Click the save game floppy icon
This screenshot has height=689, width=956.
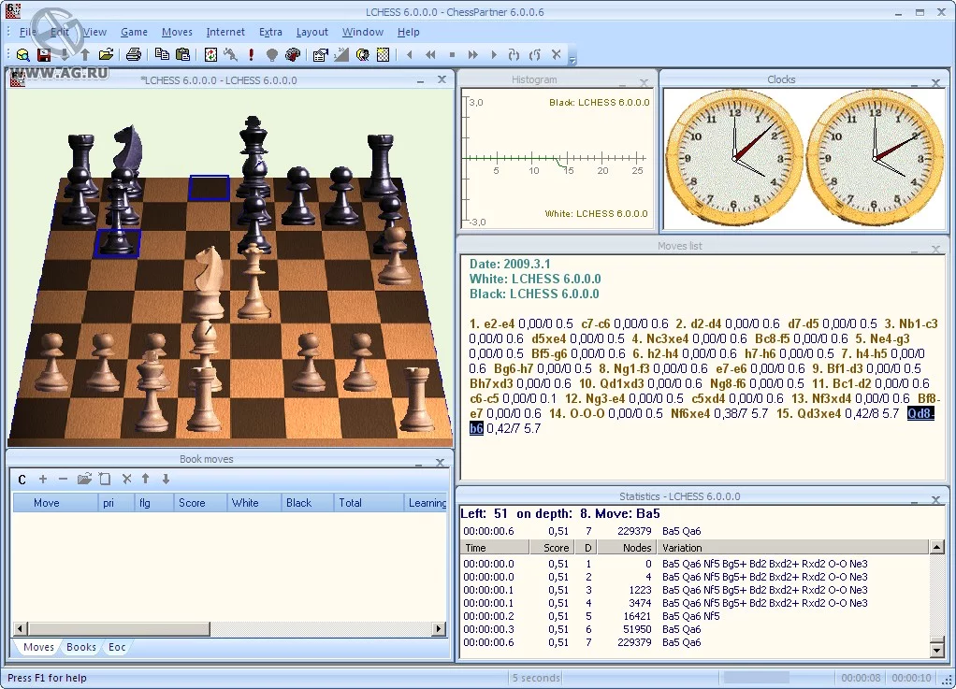44,55
